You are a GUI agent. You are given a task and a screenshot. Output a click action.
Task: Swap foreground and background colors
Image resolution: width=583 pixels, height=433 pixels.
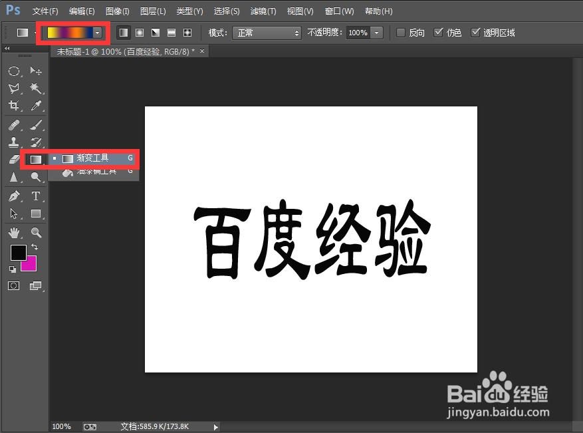click(35, 247)
